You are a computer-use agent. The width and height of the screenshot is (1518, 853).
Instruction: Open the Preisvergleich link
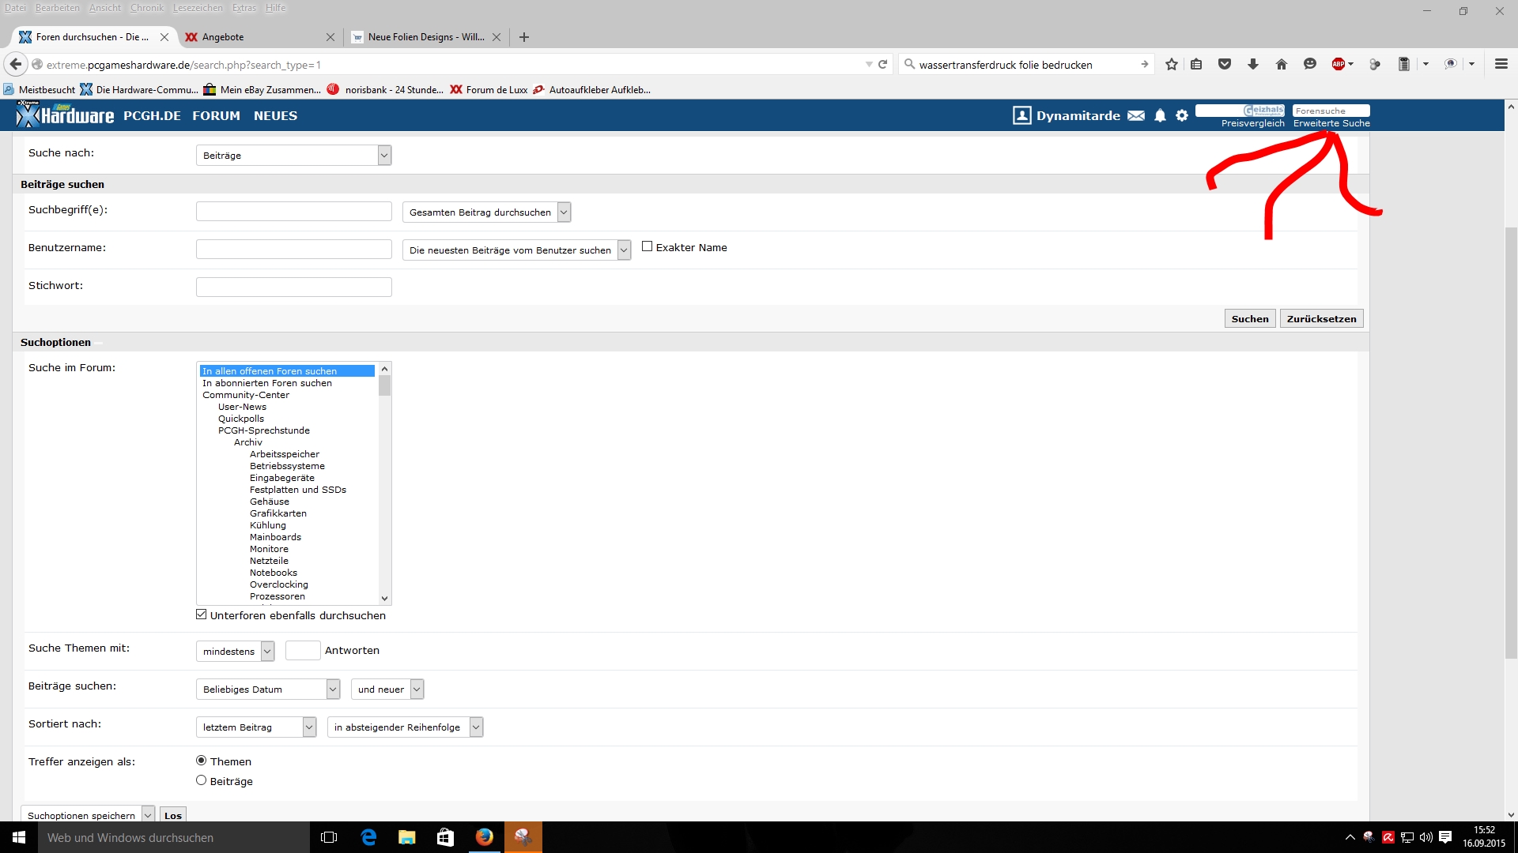click(1252, 123)
